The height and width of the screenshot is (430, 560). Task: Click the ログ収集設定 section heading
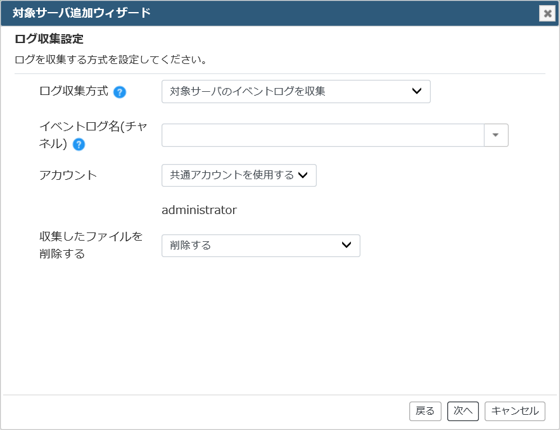tap(49, 39)
